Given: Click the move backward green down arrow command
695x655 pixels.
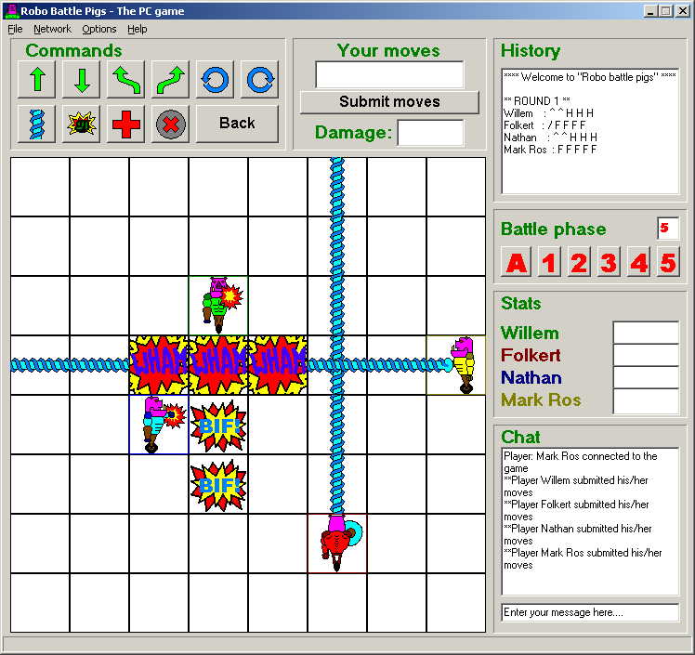Looking at the screenshot, I should point(82,79).
